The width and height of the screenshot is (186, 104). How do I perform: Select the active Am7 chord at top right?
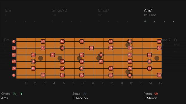pos(148,10)
